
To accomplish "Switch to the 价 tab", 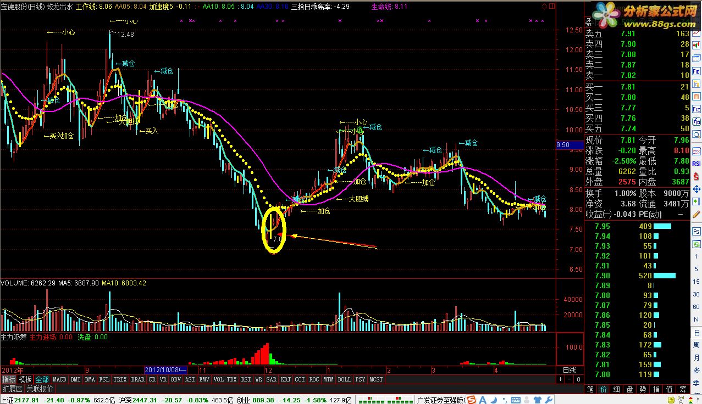I will pos(603,389).
